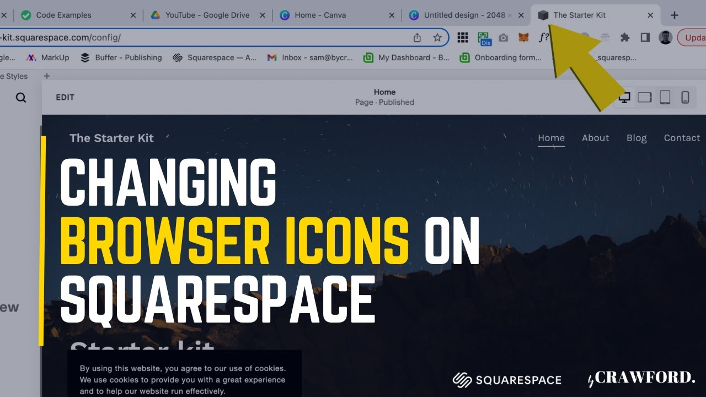Screen dimensions: 706x397
Task: Select the desktop preview icon
Action: pos(624,98)
